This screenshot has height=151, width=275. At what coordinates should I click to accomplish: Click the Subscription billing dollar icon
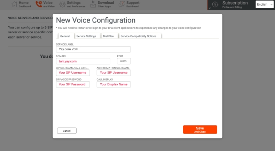[x=215, y=5]
